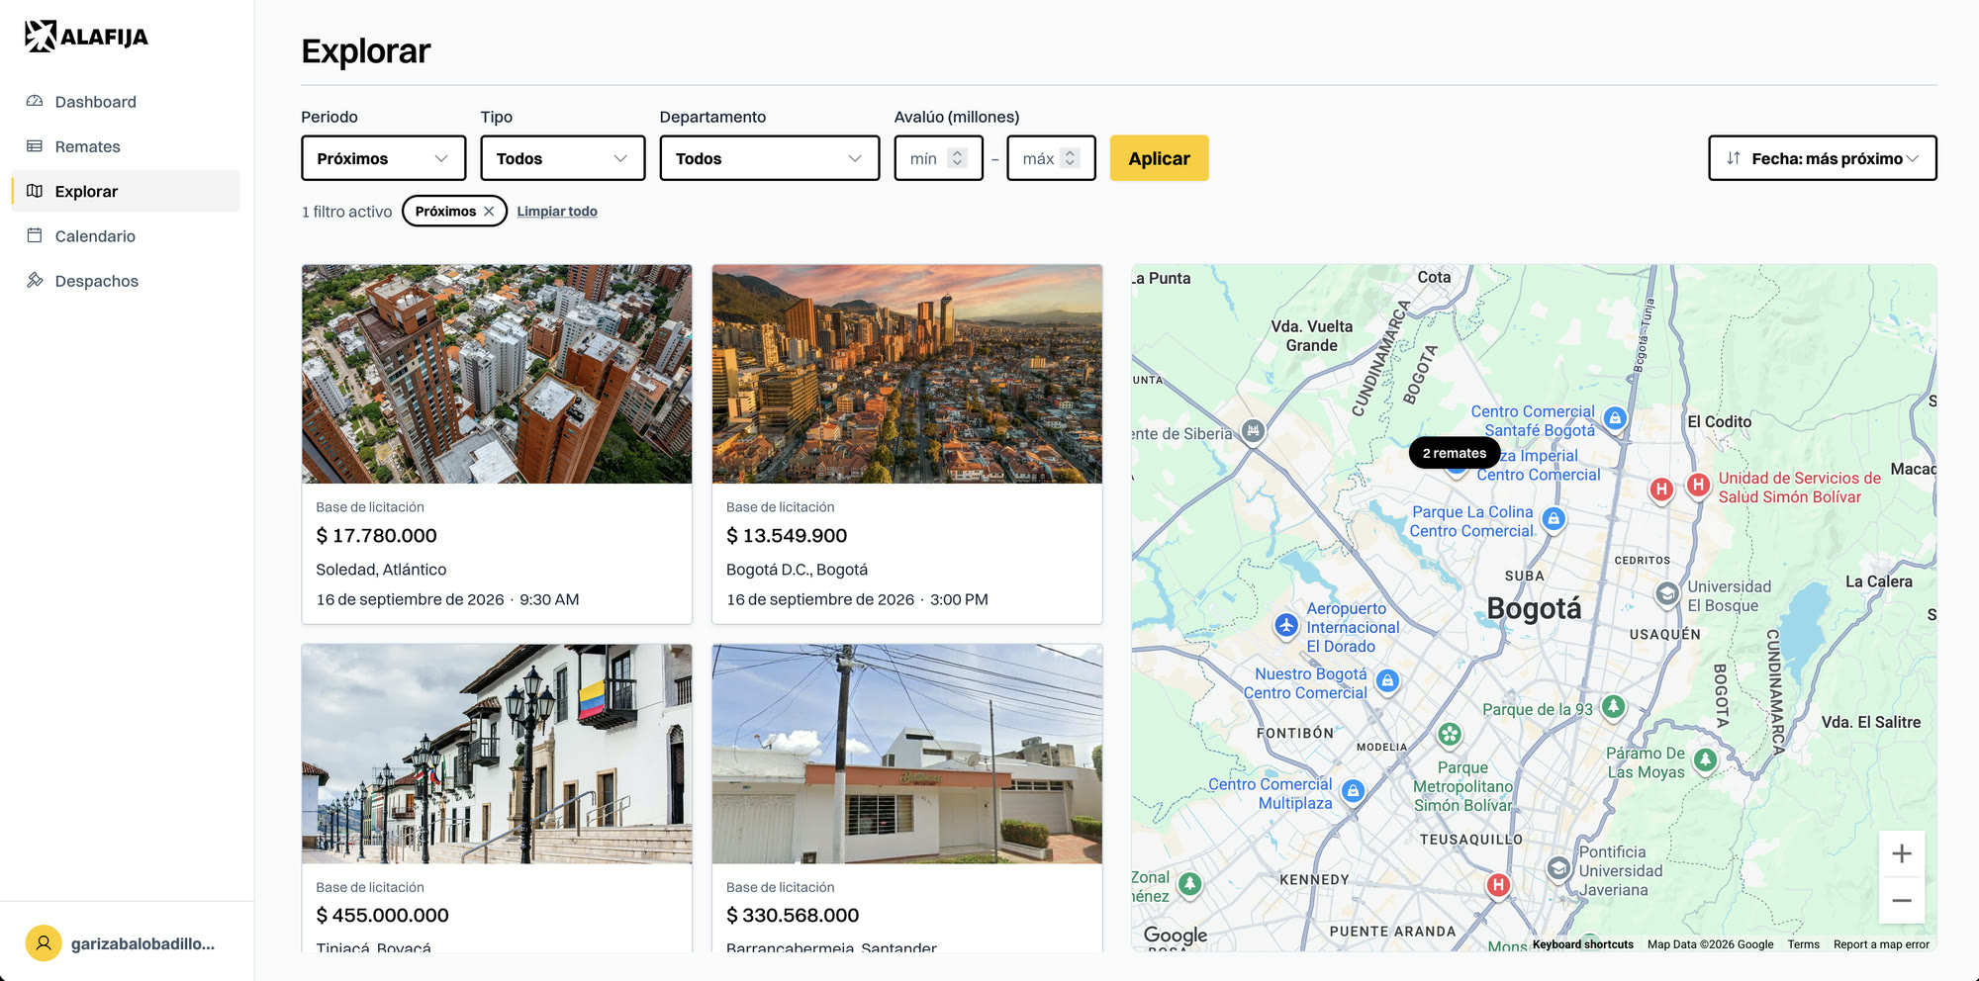Click the Aplicar button
This screenshot has width=1979, height=981.
tap(1159, 158)
